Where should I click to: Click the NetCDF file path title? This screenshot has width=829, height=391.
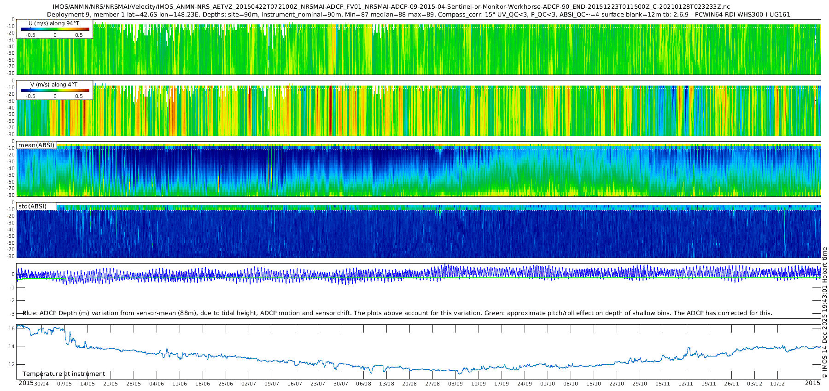coord(391,7)
